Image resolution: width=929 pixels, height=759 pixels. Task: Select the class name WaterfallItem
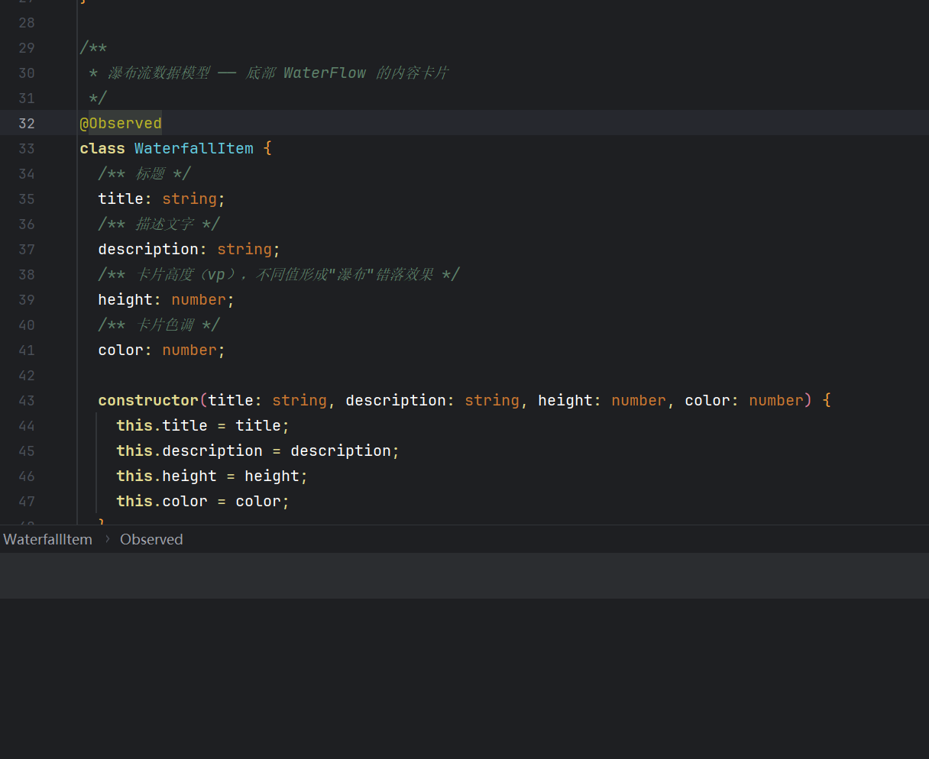pyautogui.click(x=194, y=148)
